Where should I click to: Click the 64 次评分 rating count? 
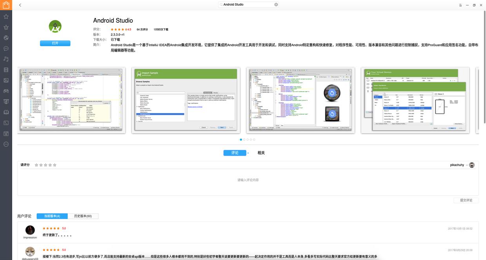(x=142, y=29)
